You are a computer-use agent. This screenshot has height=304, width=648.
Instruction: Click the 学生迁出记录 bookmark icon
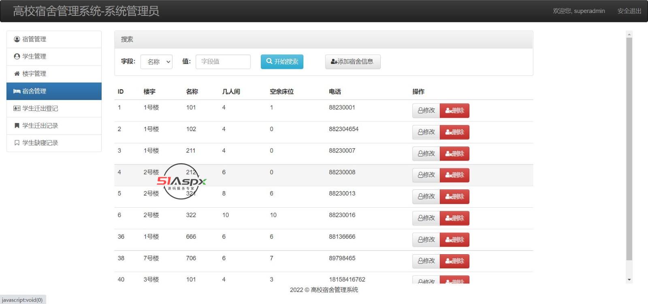(x=17, y=125)
